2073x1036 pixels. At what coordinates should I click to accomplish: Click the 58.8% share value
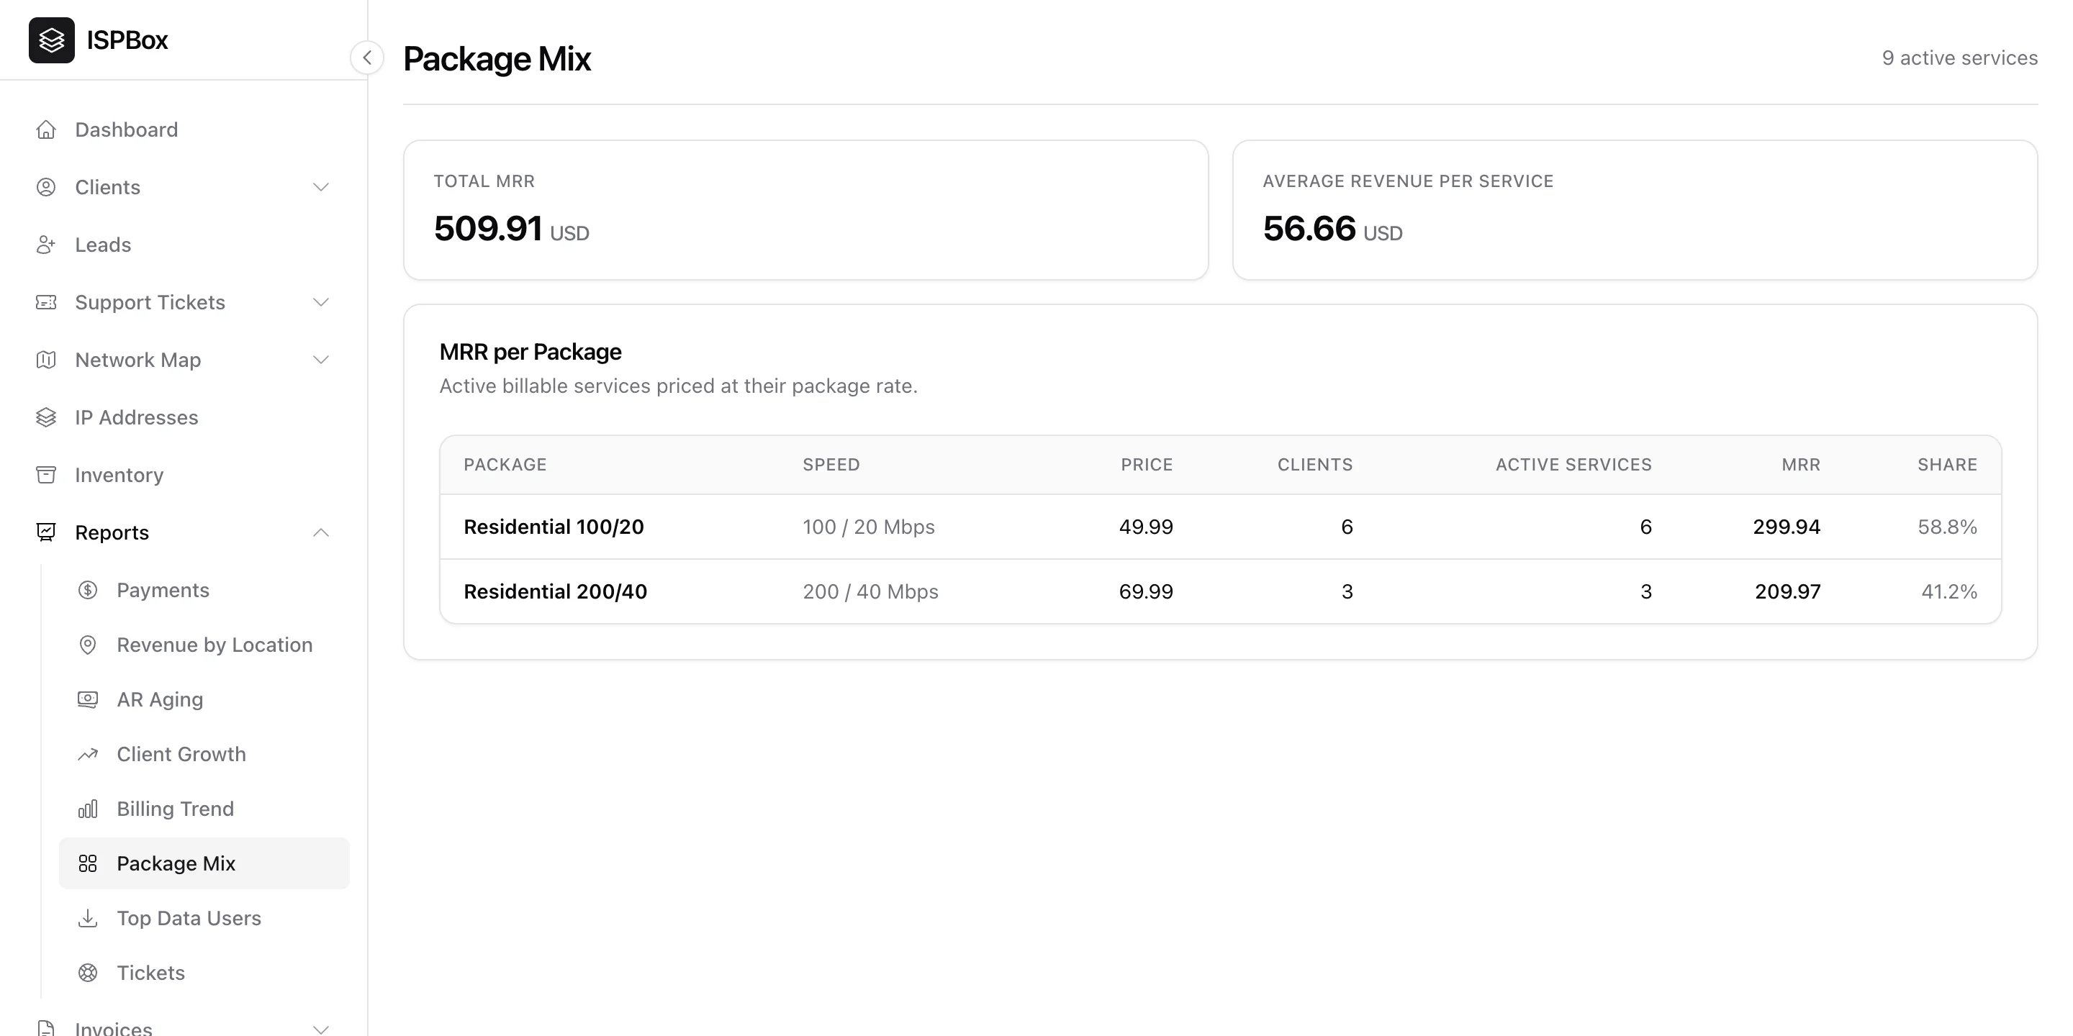(x=1948, y=527)
